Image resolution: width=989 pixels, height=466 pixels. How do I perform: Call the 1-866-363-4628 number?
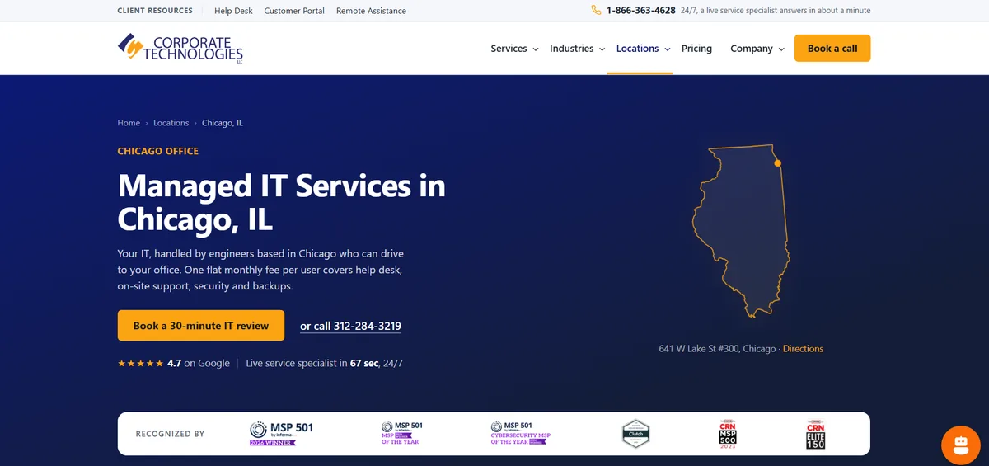(x=640, y=11)
